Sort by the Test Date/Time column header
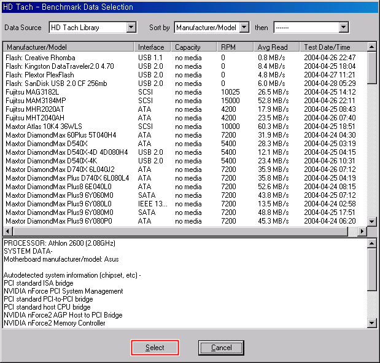380x363 pixels. click(x=333, y=47)
